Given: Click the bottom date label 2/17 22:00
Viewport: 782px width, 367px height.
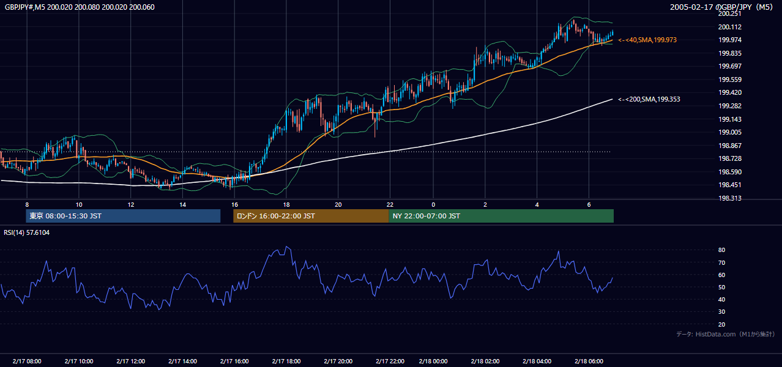Looking at the screenshot, I should click(x=390, y=361).
